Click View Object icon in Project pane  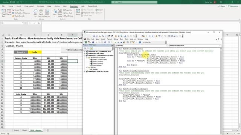(88, 48)
